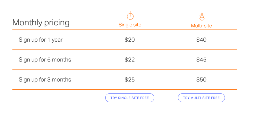The width and height of the screenshot is (261, 115).
Task: Click the word Monthly in the heading
Action: tap(28, 23)
